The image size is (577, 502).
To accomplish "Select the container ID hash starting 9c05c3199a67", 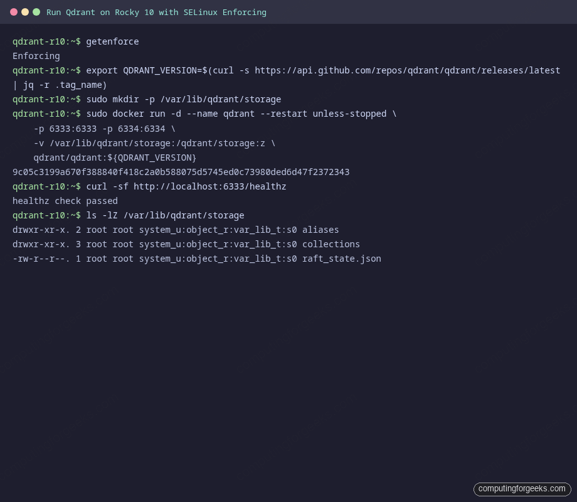I will (181, 172).
